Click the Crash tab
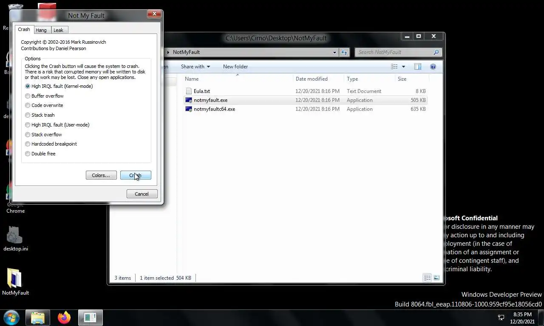This screenshot has width=544, height=326. coord(24,29)
